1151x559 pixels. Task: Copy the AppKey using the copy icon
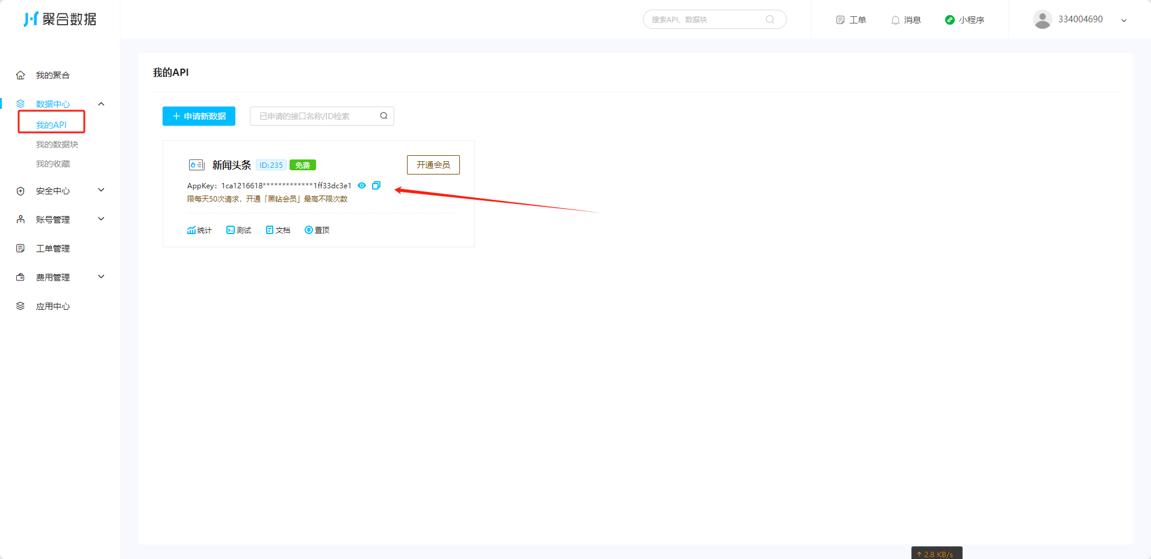[376, 185]
